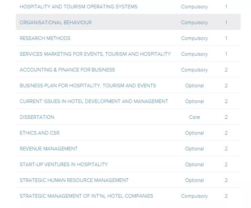Click the Core label in Dissertation row
Screen dimensions: 251x208
tap(195, 117)
